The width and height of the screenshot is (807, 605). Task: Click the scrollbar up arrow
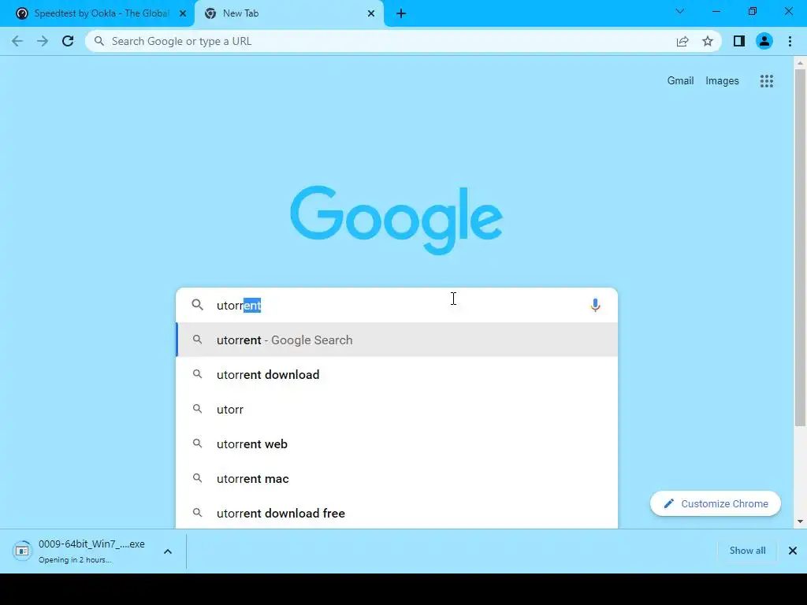tap(800, 63)
